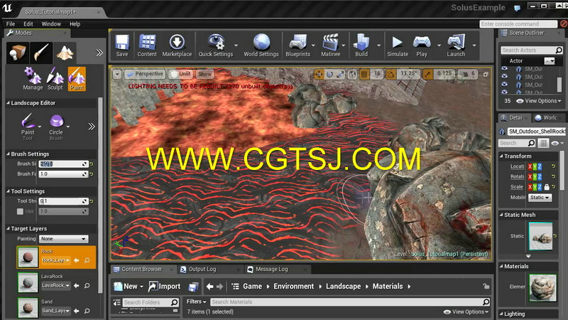The image size is (568, 320).
Task: Click the Unlit view mode button
Action: click(181, 74)
